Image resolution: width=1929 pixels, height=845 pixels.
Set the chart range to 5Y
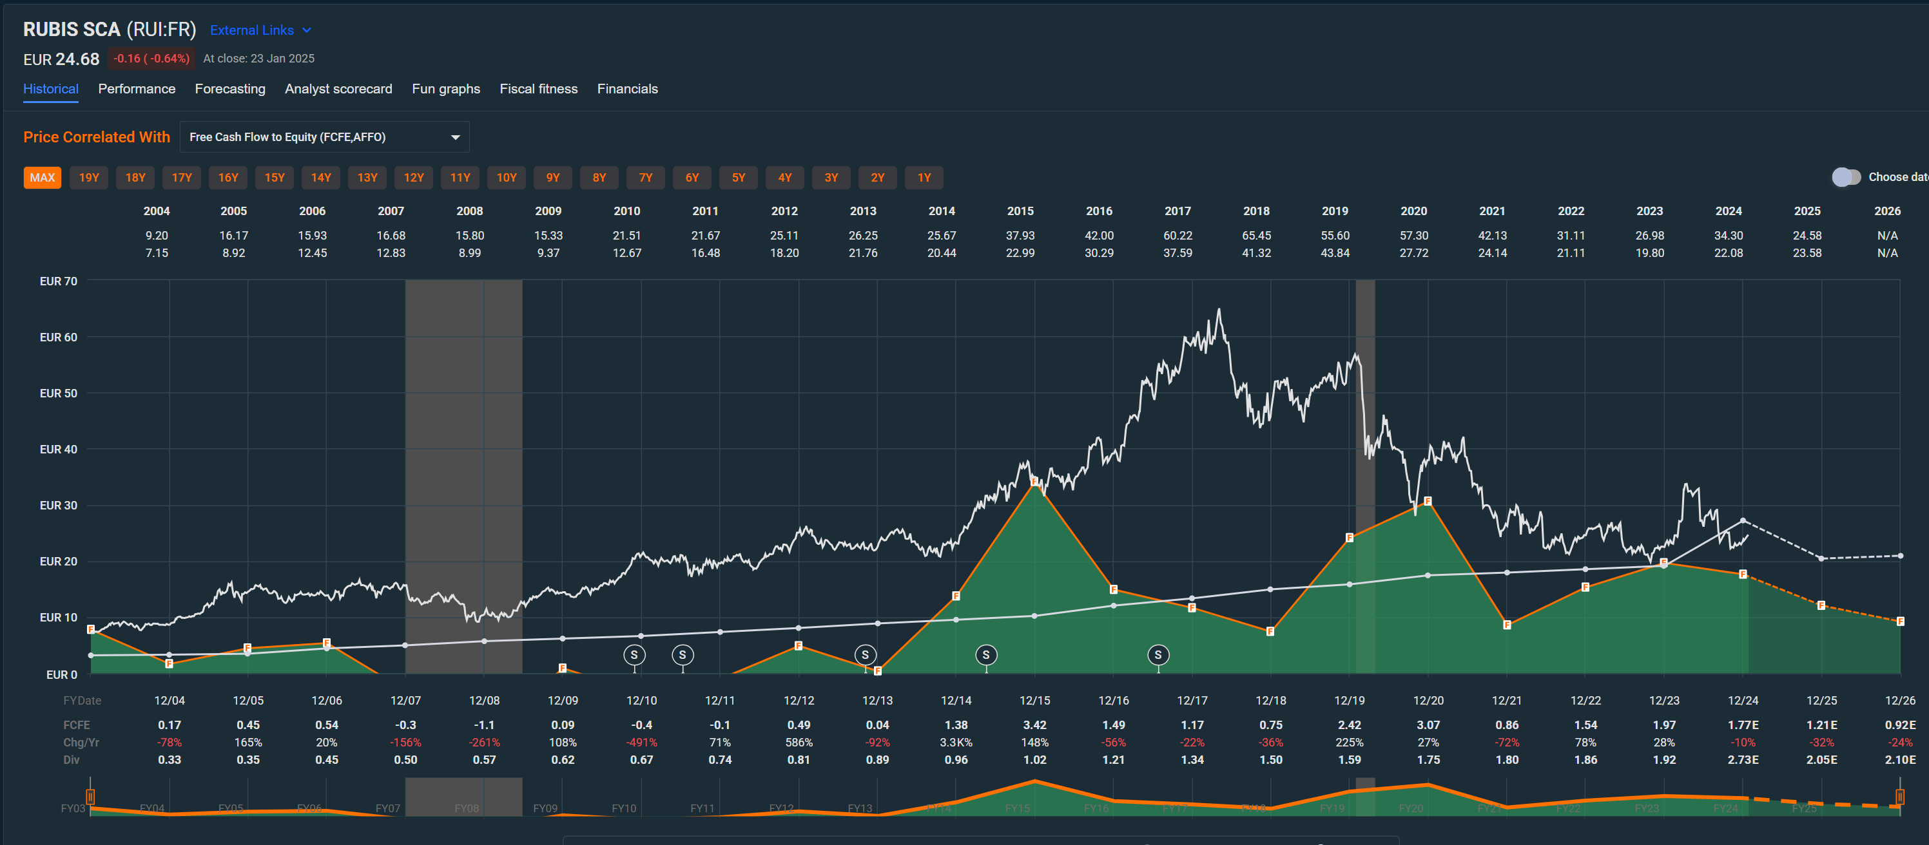(739, 177)
